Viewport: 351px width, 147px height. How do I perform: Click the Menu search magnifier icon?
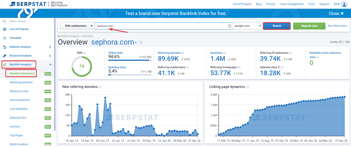tap(4, 21)
